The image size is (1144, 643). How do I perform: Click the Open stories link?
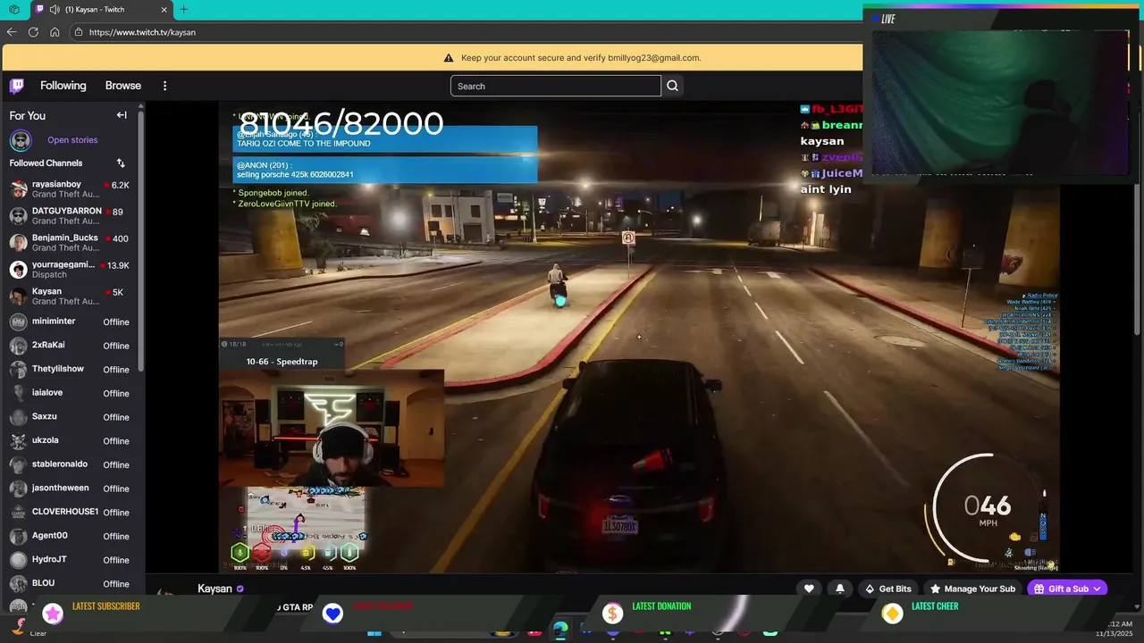[72, 140]
